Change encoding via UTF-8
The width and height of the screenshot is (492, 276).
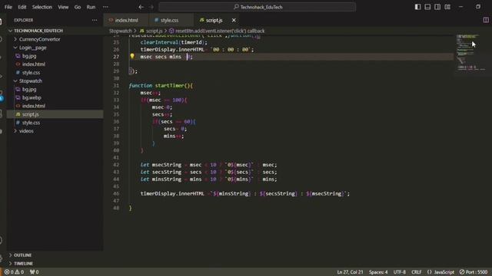[400, 272]
